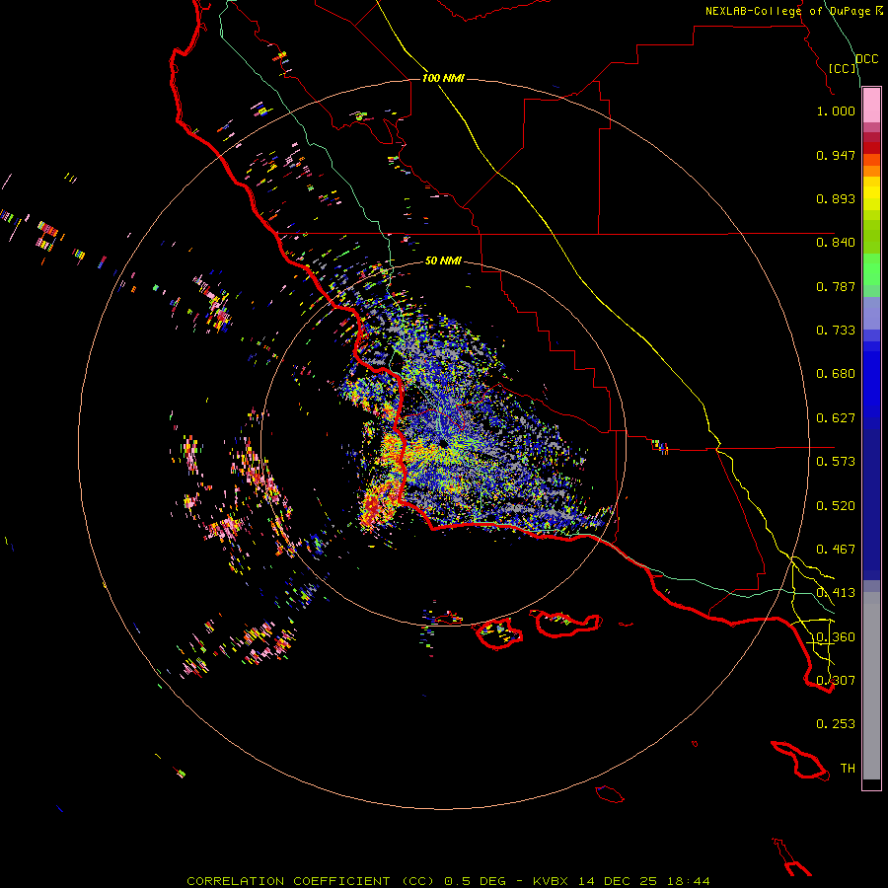Viewport: 888px width, 888px height.
Task: Click the 0.520 scale value
Action: pyautogui.click(x=836, y=506)
